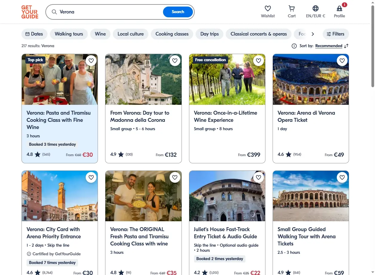Open Piazza tower photo on City Card
This screenshot has height=275, width=375.
click(x=60, y=196)
